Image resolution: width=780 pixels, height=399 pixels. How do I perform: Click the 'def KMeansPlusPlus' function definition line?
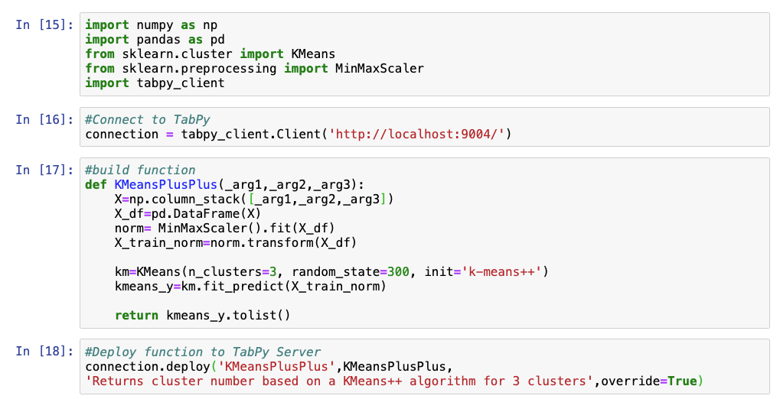(x=228, y=185)
